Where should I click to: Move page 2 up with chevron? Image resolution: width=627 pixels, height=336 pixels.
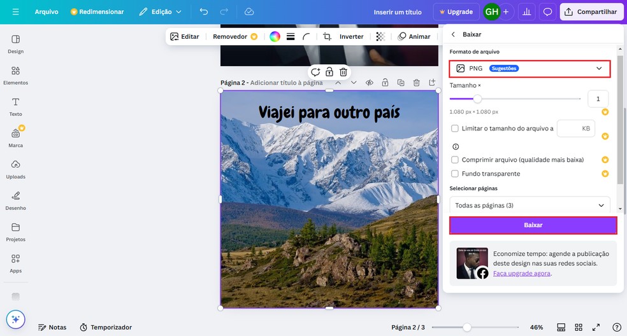click(338, 83)
